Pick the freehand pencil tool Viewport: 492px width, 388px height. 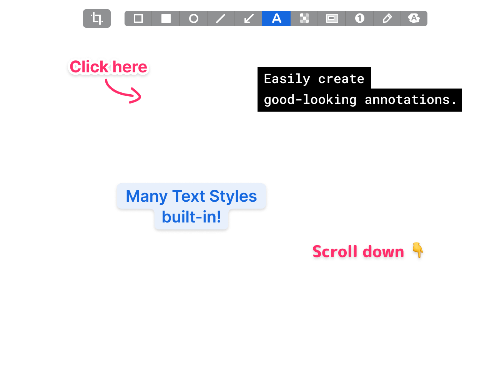click(x=387, y=18)
